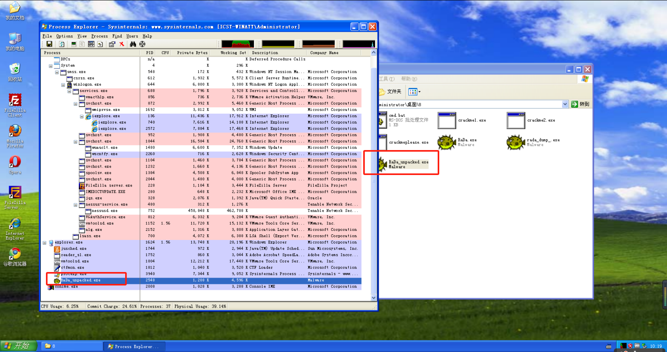667x352 pixels.
Task: Collapse the explorer.exe tree node
Action: 45,243
